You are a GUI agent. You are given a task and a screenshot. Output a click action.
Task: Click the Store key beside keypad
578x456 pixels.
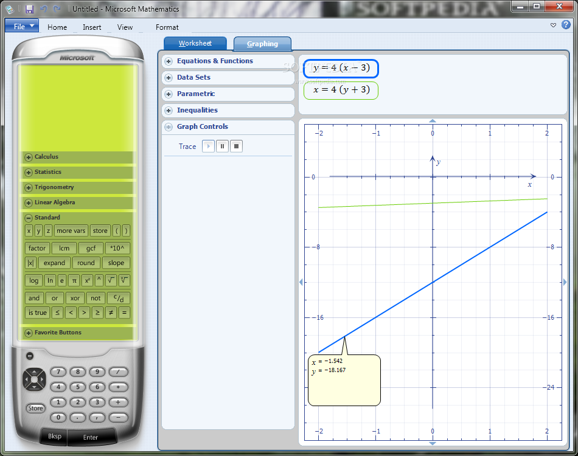tap(36, 408)
